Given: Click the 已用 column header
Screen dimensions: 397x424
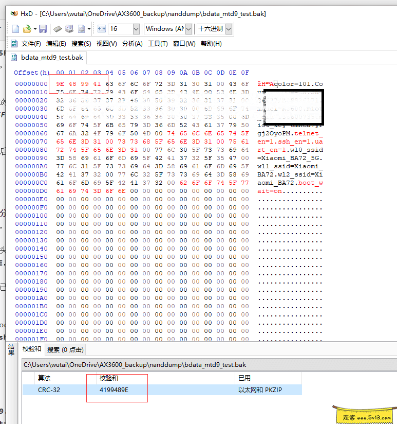Looking at the screenshot, I should pyautogui.click(x=244, y=378).
